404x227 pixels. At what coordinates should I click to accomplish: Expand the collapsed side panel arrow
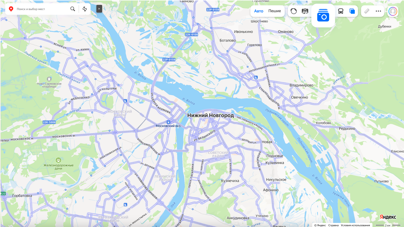[99, 9]
